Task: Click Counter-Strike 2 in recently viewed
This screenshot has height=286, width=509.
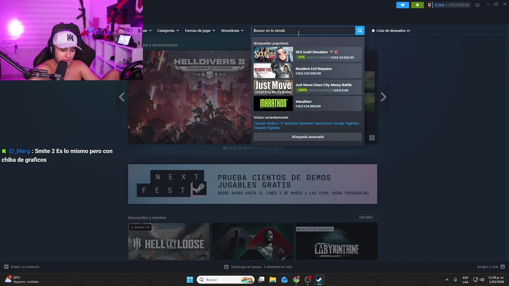Action: point(266,123)
